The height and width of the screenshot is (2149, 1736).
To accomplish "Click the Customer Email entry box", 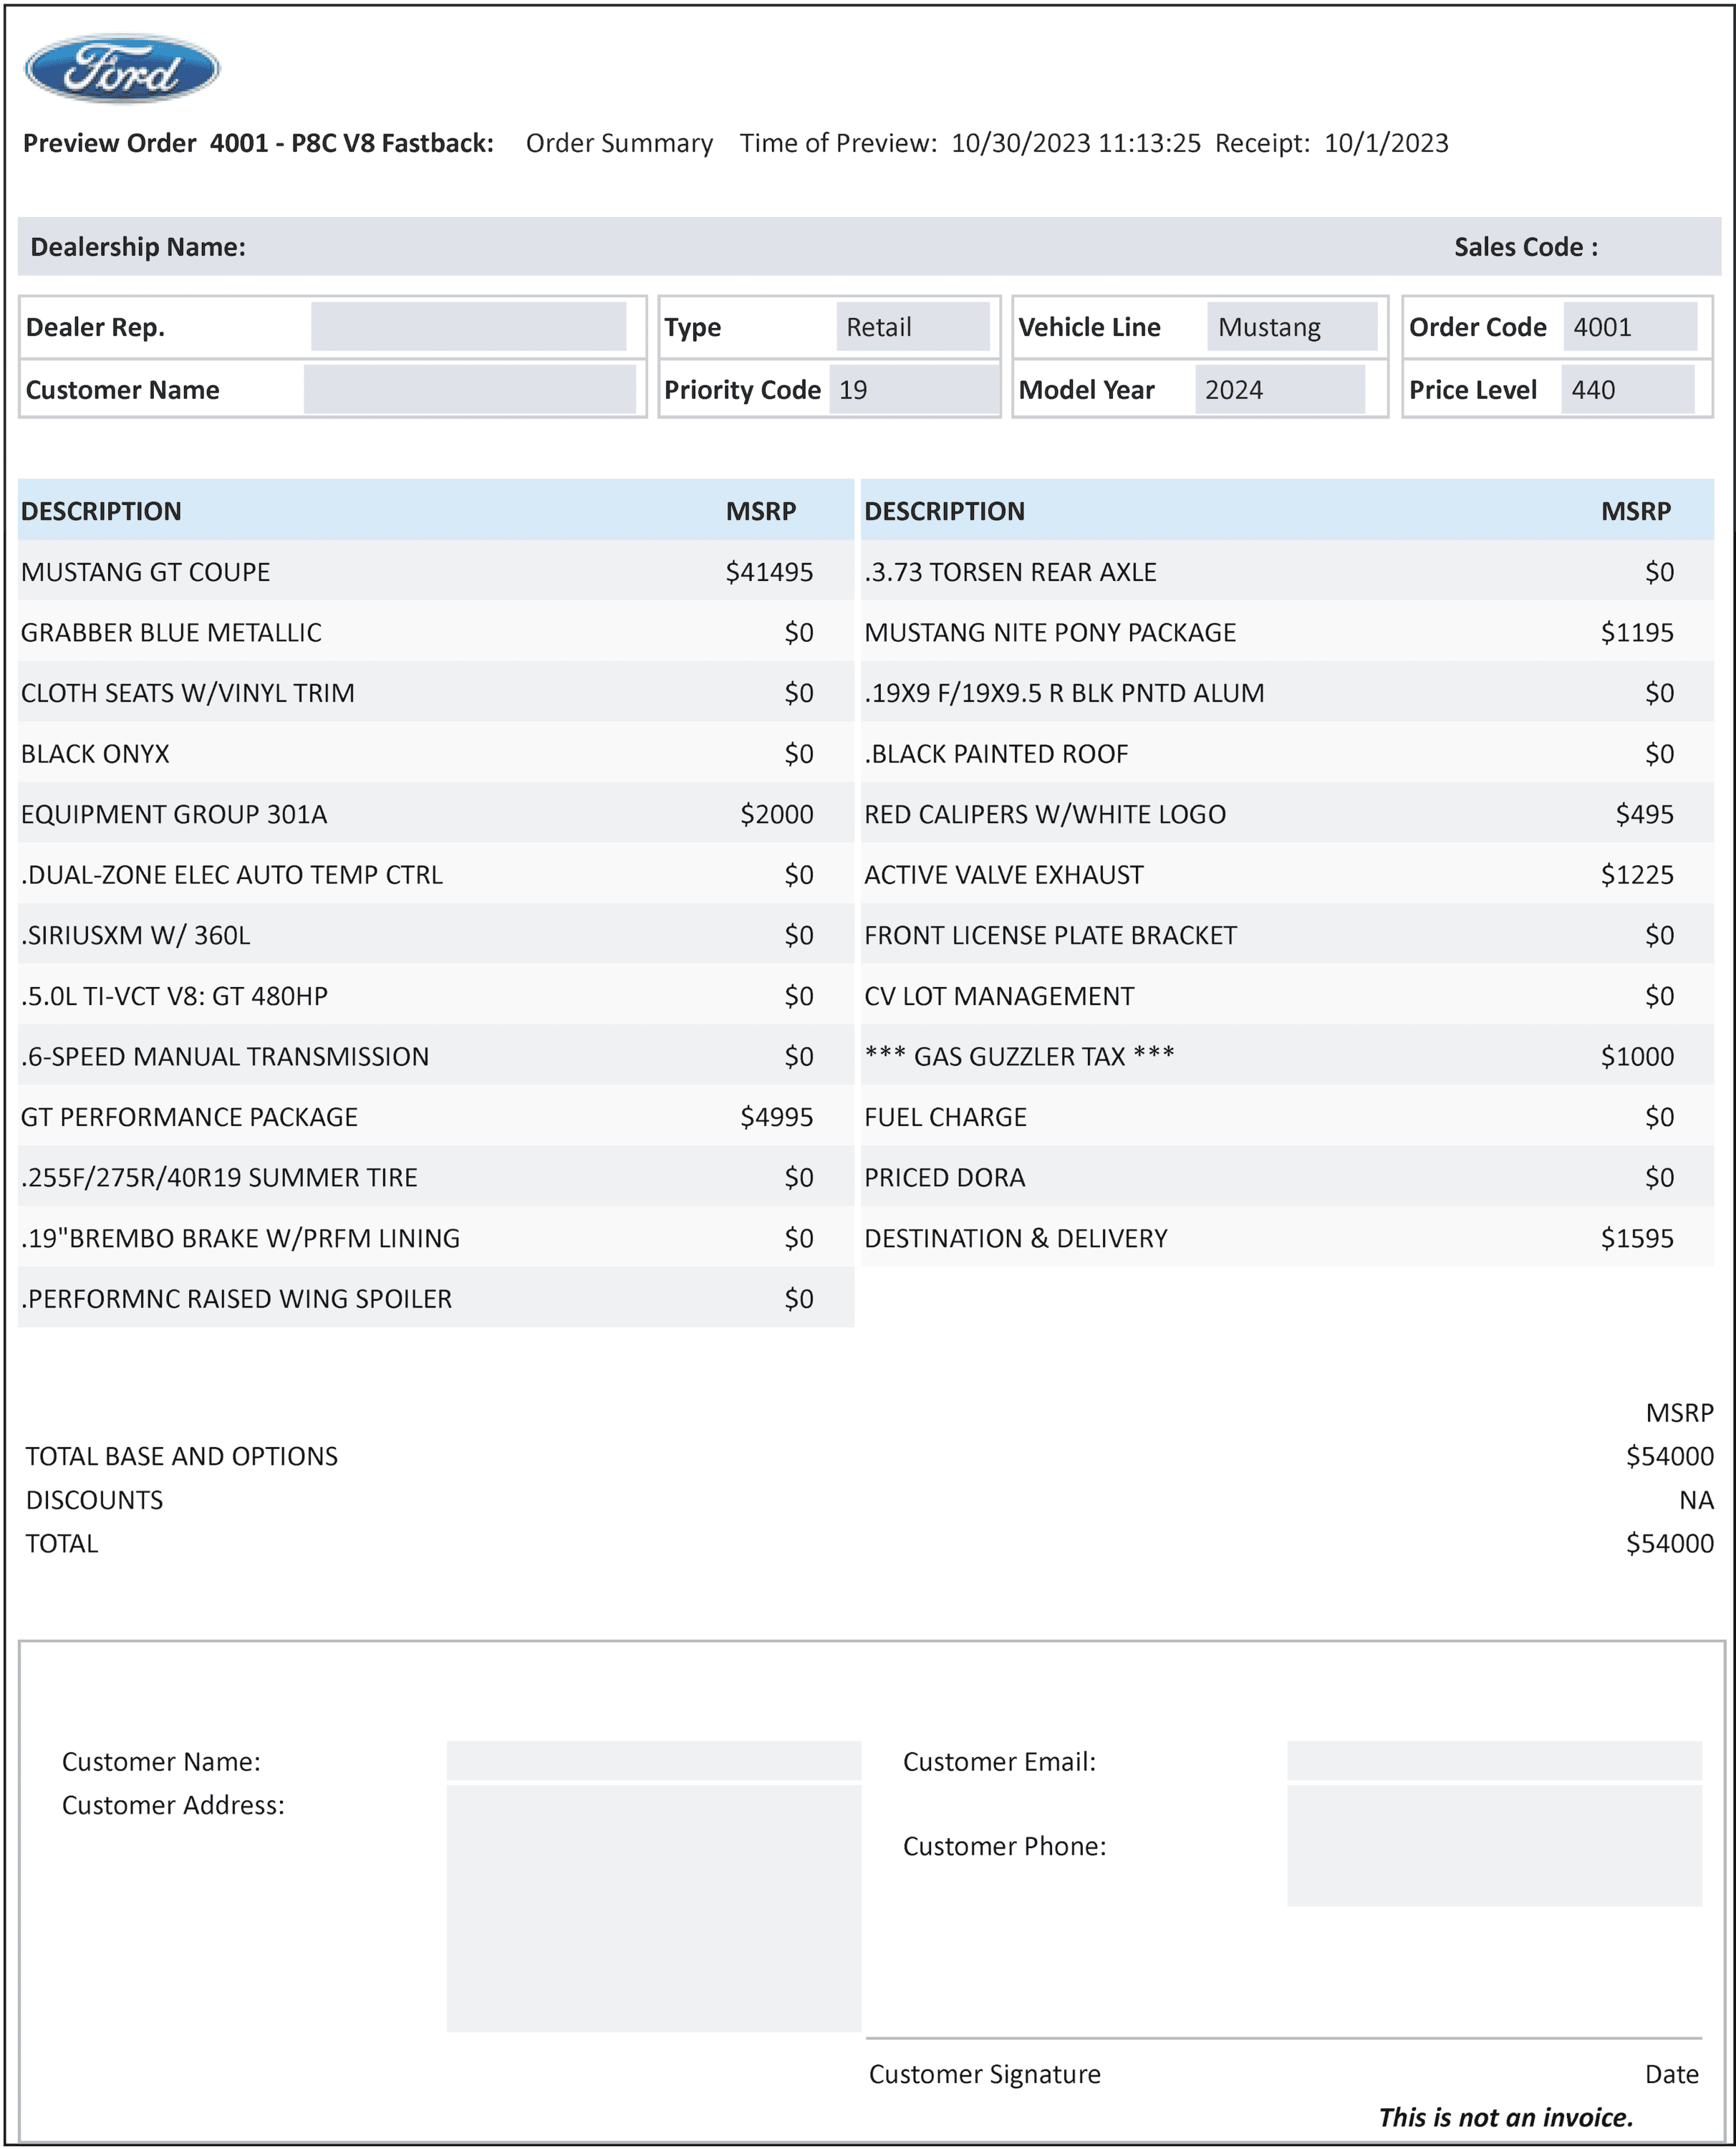I will (x=1494, y=1761).
